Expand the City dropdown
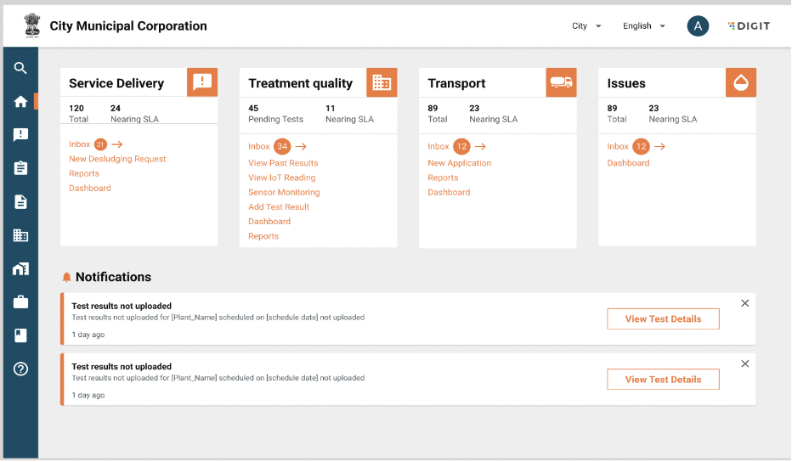This screenshot has height=462, width=792. 586,26
